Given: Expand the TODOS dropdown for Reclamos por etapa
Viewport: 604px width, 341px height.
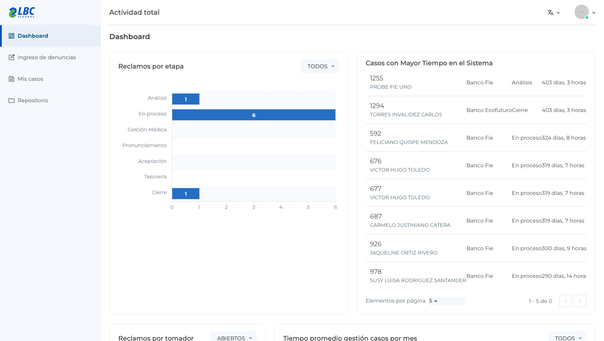Looking at the screenshot, I should [x=320, y=66].
